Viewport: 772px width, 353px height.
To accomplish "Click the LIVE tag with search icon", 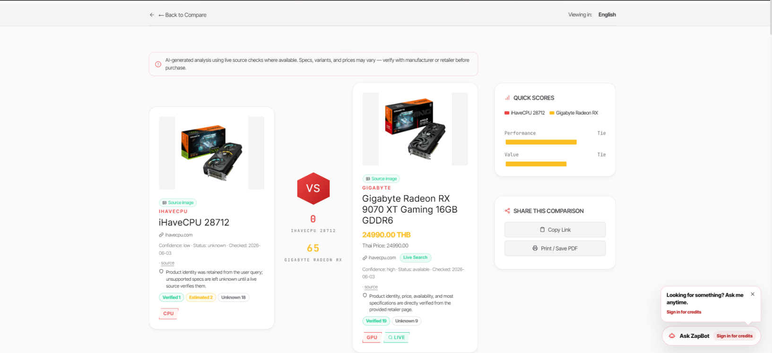I will [396, 337].
